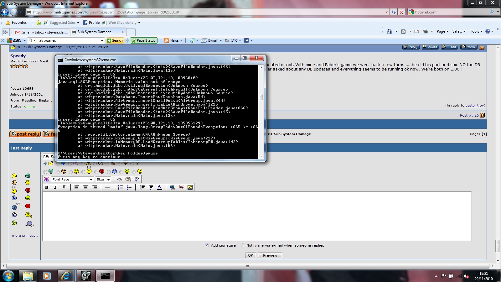Image resolution: width=501 pixels, height=282 pixels.
Task: Insert a numbered list
Action: (120, 187)
